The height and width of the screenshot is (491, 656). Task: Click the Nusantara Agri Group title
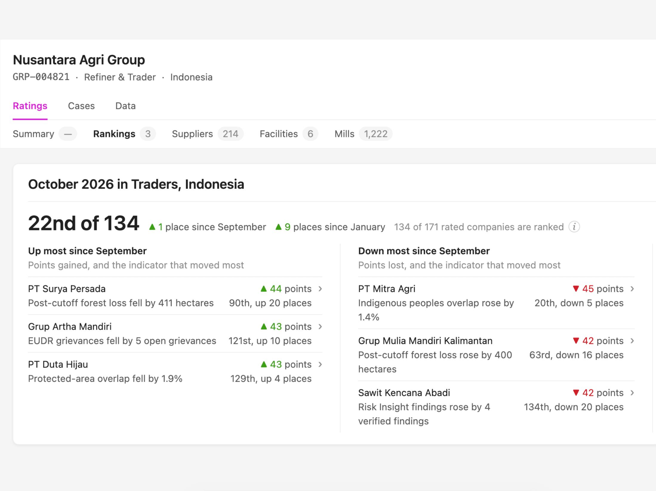(79, 60)
